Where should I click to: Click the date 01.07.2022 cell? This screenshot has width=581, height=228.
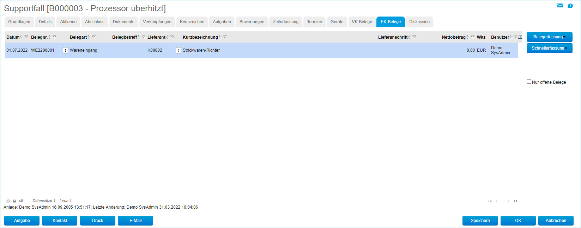coord(17,50)
